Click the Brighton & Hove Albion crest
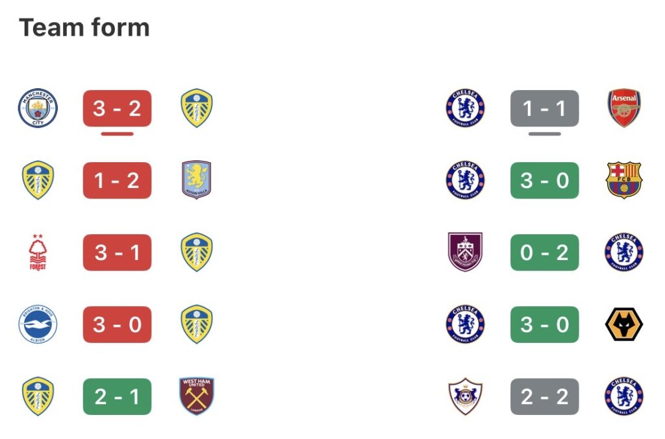665x439 pixels. pos(38,324)
